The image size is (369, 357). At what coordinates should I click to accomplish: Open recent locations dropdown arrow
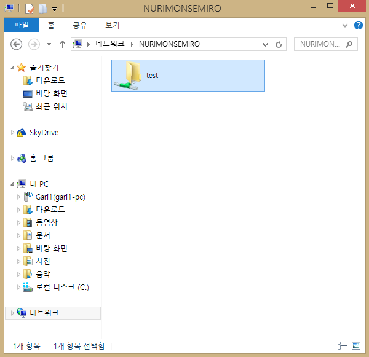click(x=49, y=44)
